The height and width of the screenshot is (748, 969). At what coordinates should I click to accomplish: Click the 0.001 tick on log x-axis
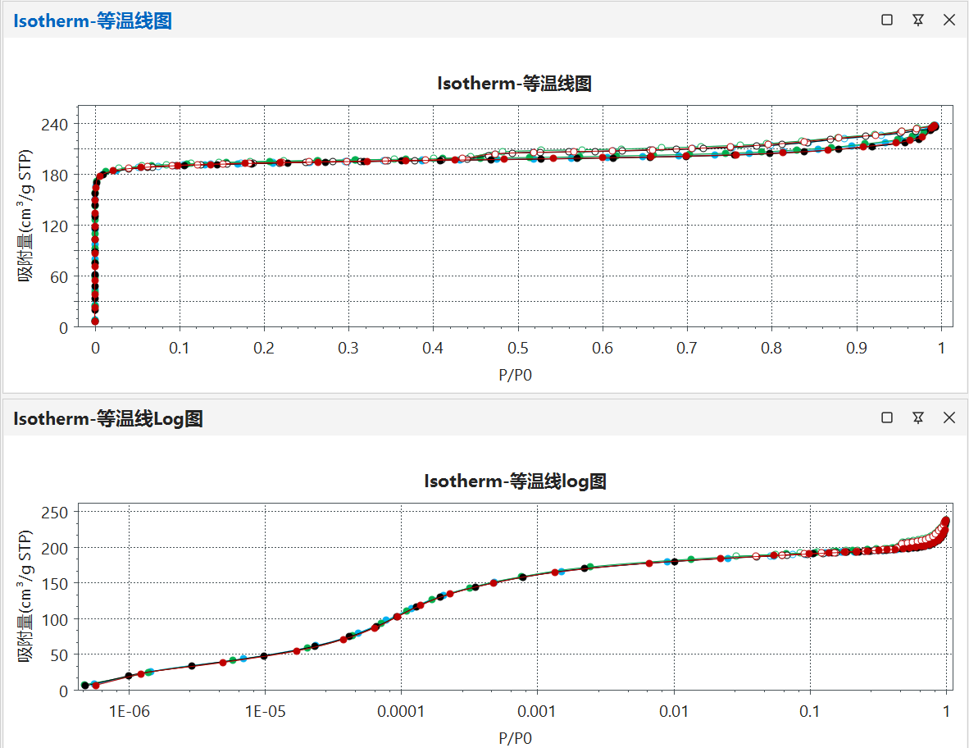[x=536, y=712]
